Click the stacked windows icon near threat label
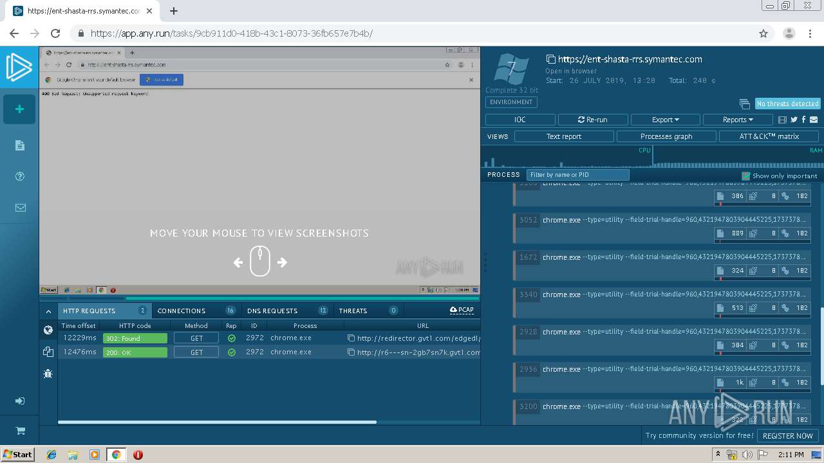 [x=745, y=104]
